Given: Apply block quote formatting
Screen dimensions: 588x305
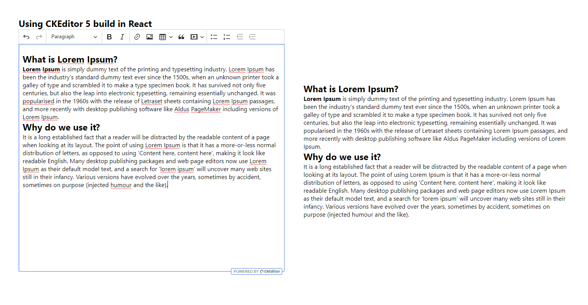Looking at the screenshot, I should (x=181, y=37).
